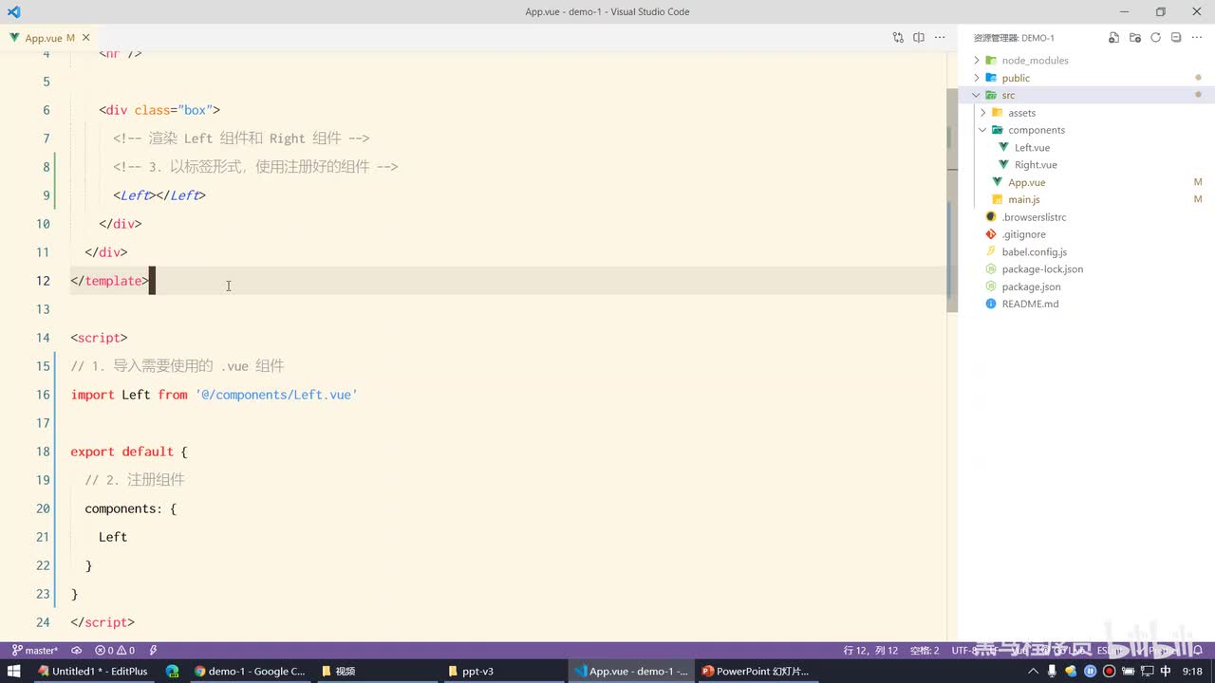Click the 9:18 system clock
1215x683 pixels.
[1192, 671]
